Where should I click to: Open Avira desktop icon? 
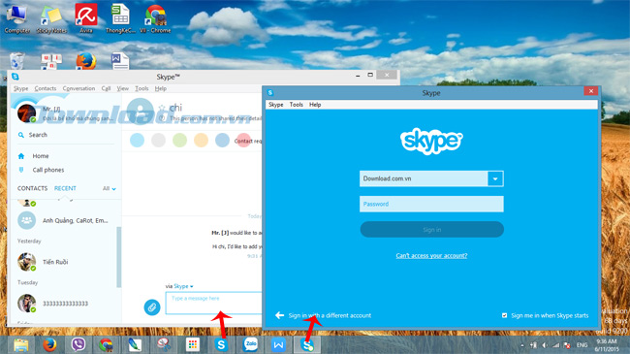click(x=86, y=18)
